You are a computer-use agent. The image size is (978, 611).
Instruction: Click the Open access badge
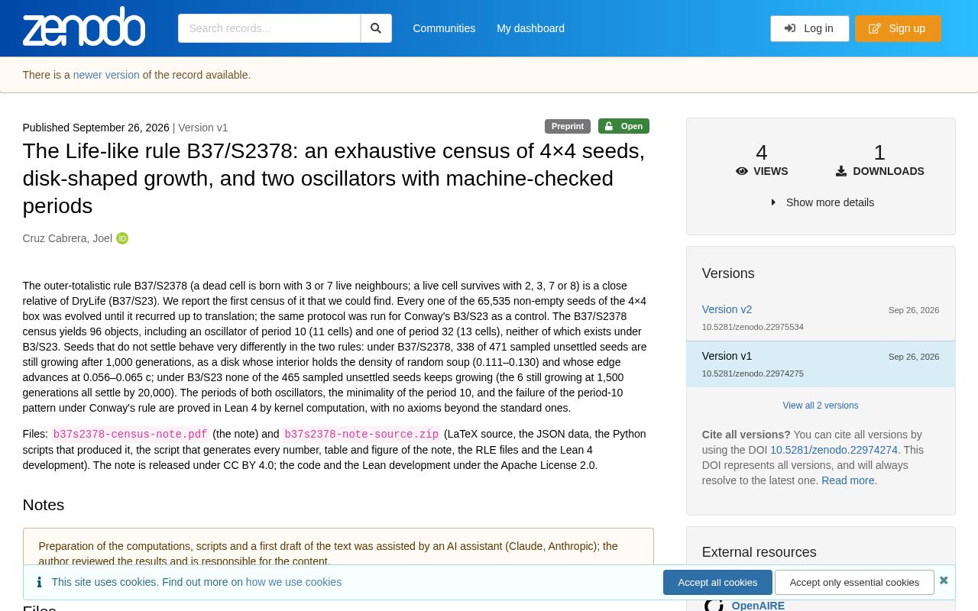pyautogui.click(x=623, y=126)
